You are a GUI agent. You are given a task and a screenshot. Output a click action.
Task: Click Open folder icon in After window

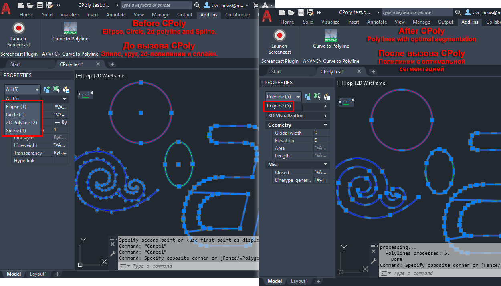tap(291, 12)
